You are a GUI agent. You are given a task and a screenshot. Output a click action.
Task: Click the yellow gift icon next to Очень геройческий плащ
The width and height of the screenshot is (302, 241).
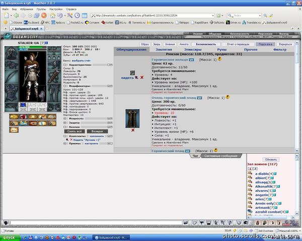pyautogui.click(x=228, y=97)
